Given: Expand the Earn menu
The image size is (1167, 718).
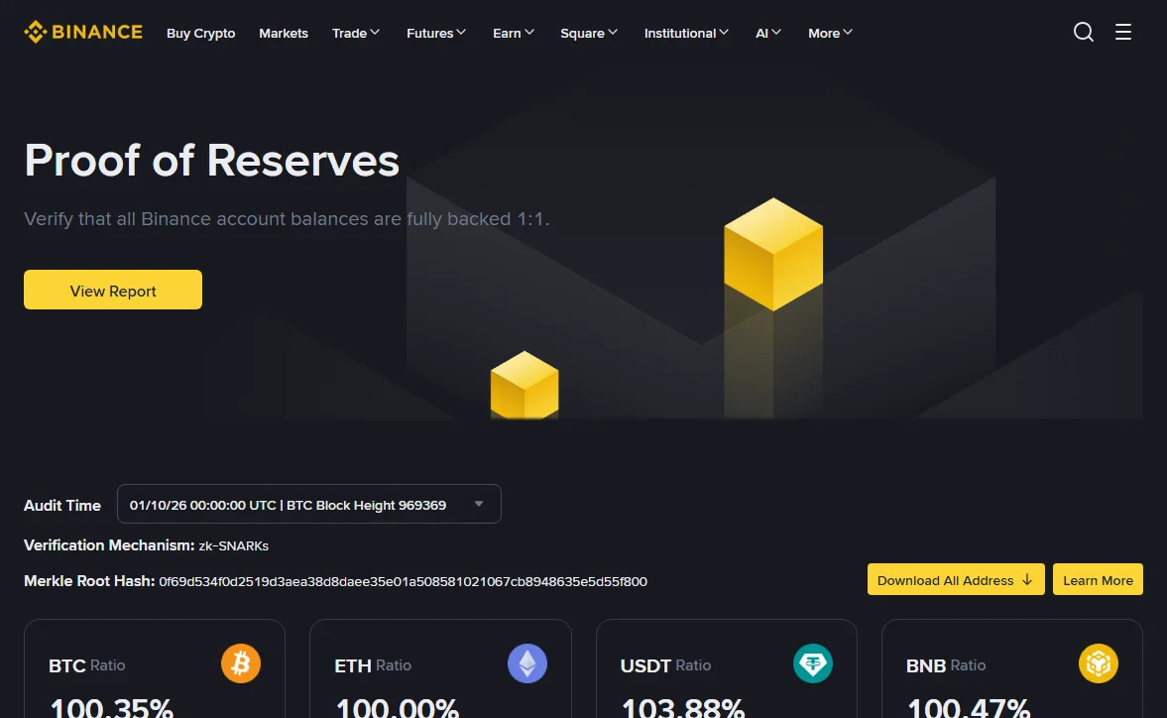Looking at the screenshot, I should point(514,33).
